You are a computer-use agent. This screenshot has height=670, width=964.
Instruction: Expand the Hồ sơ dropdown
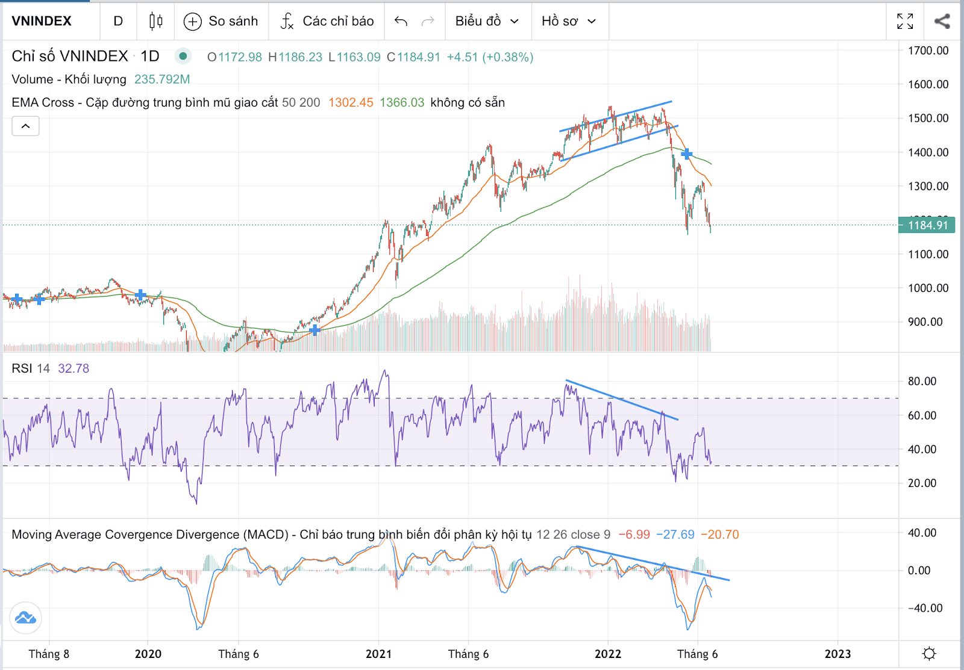point(568,22)
